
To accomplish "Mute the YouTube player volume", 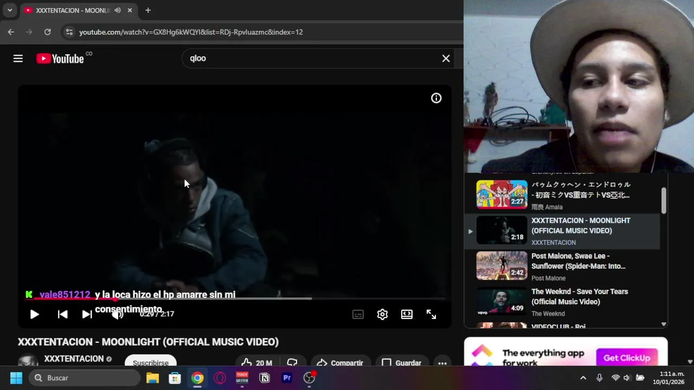I will point(117,314).
